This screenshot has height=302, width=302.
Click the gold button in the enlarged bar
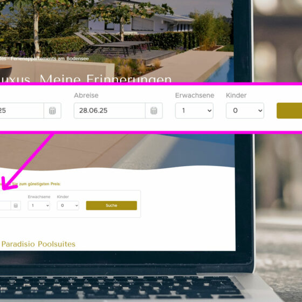[x=289, y=111]
